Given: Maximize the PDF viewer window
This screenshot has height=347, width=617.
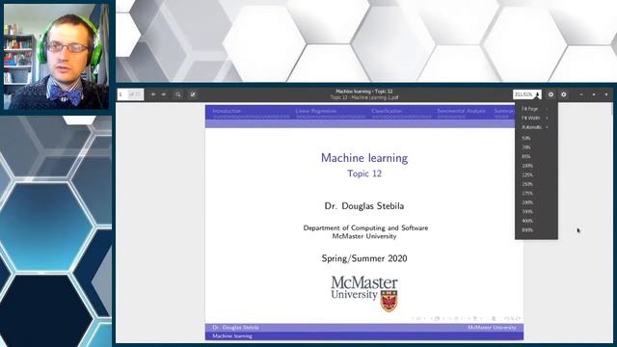Looking at the screenshot, I should [594, 94].
